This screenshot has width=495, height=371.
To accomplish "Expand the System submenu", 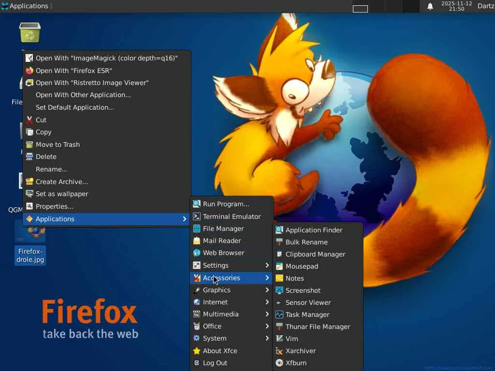I will pyautogui.click(x=231, y=338).
